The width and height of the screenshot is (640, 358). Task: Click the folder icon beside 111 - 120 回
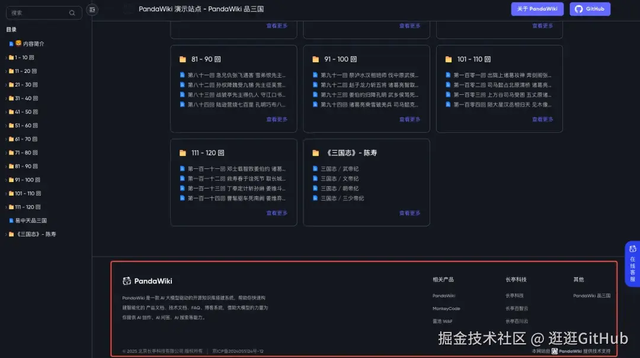(183, 152)
